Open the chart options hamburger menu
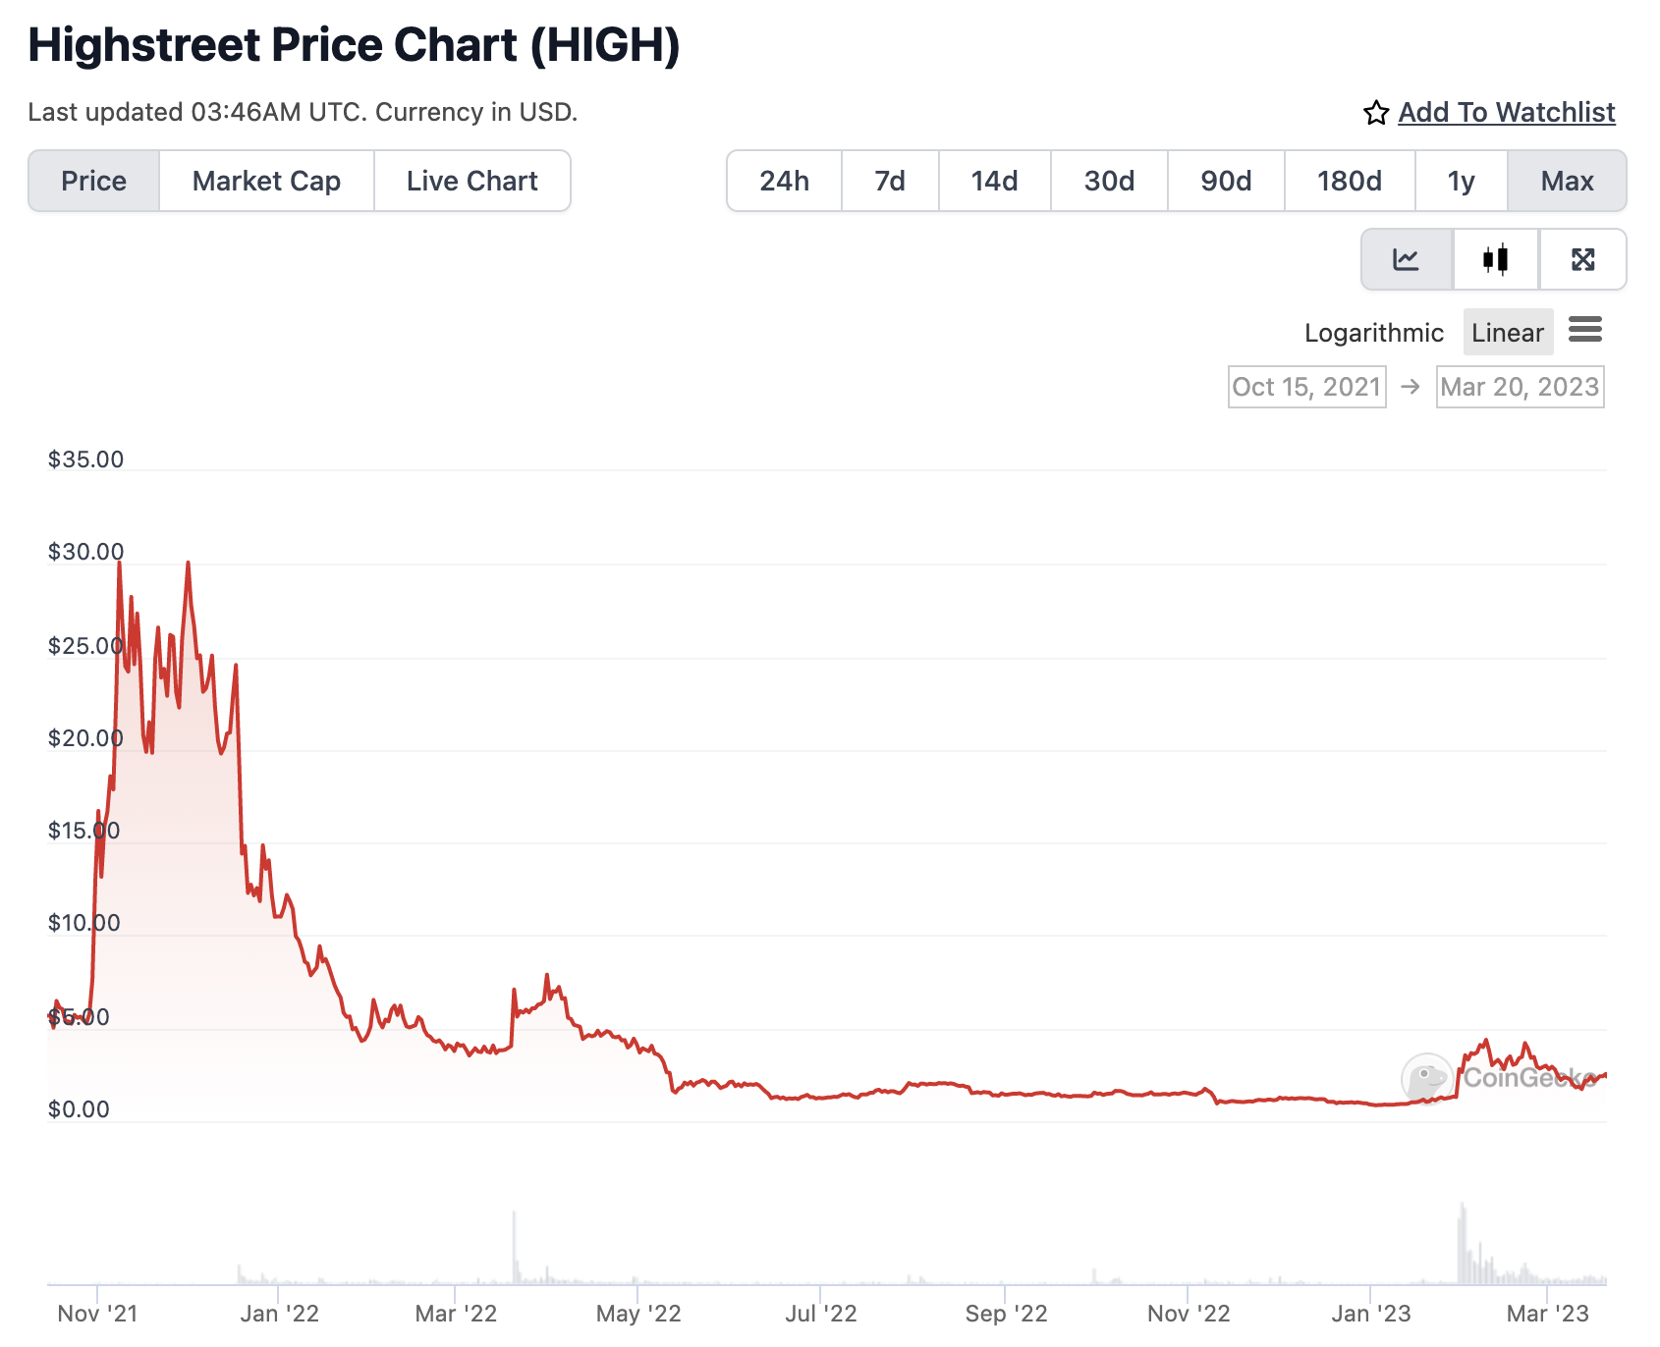Screen dimensions: 1660x1347 point(1584,331)
